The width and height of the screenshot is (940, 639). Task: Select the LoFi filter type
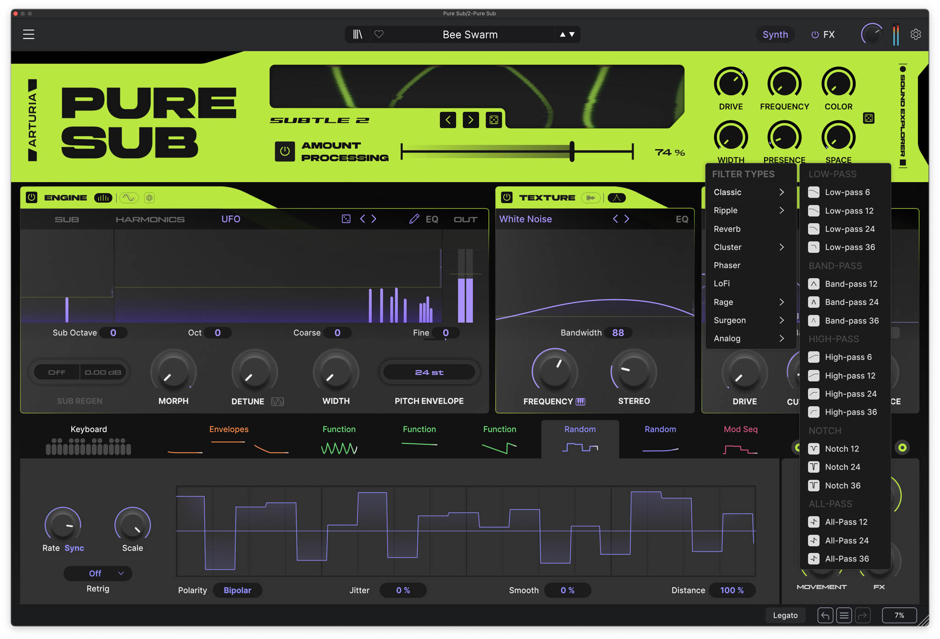750,283
